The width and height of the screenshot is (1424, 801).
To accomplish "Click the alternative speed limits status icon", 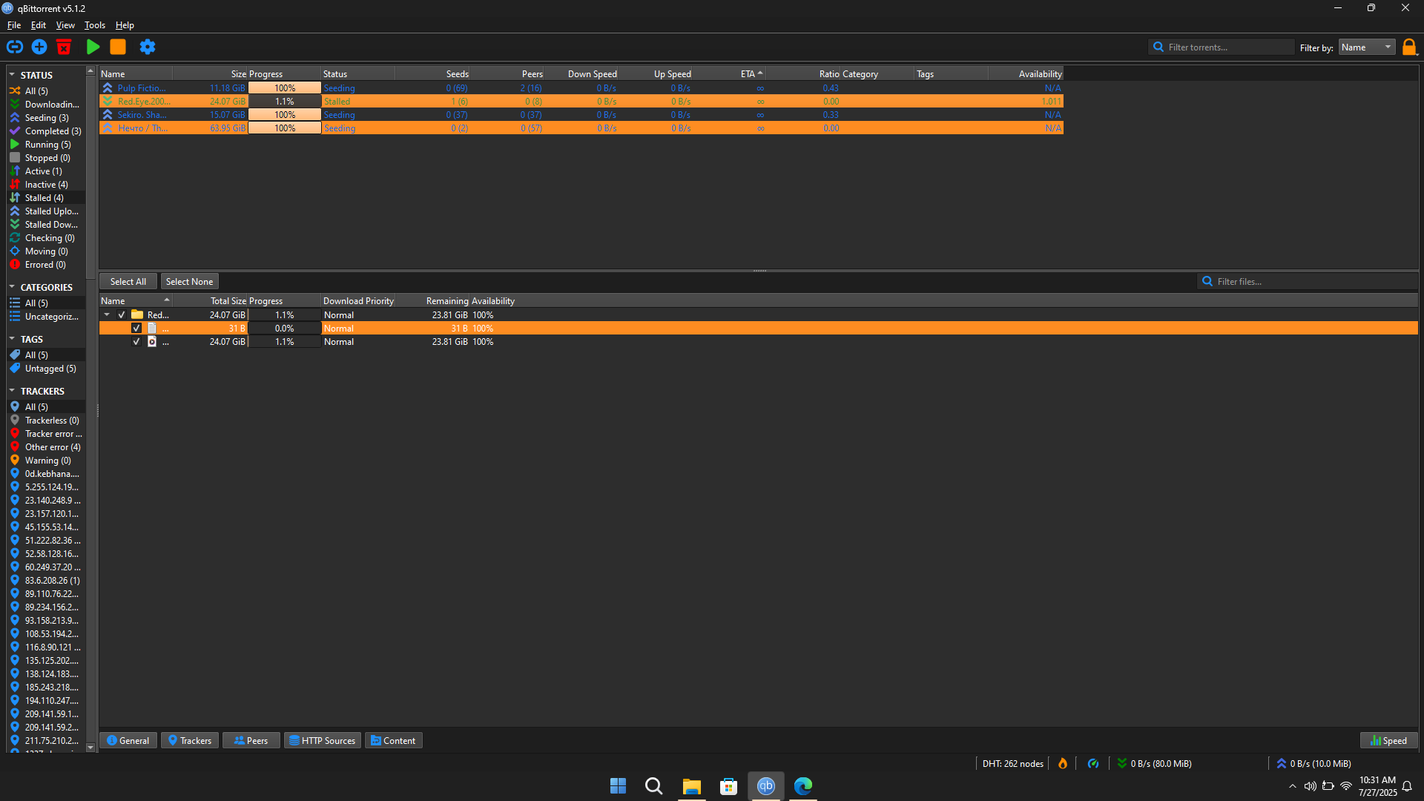I will 1093,763.
